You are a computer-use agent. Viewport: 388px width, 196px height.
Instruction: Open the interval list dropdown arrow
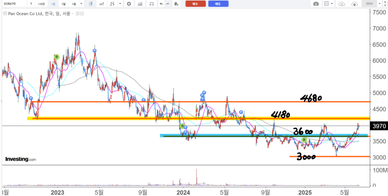pos(81,4)
